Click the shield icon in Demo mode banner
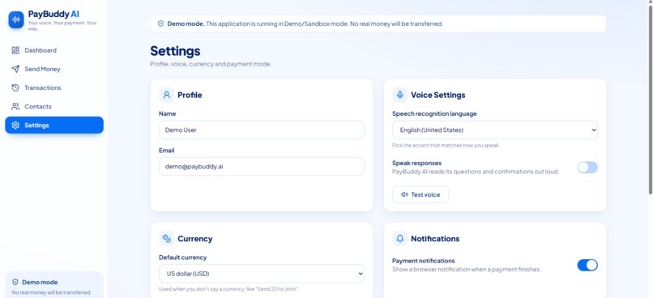The image size is (653, 298). [160, 23]
